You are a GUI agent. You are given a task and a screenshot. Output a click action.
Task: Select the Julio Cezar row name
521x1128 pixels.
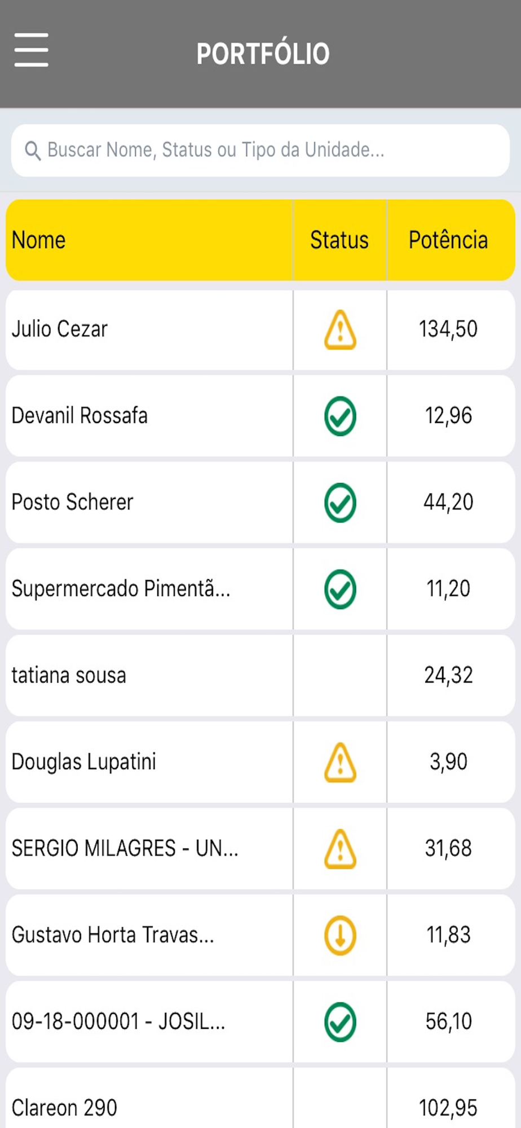[60, 329]
